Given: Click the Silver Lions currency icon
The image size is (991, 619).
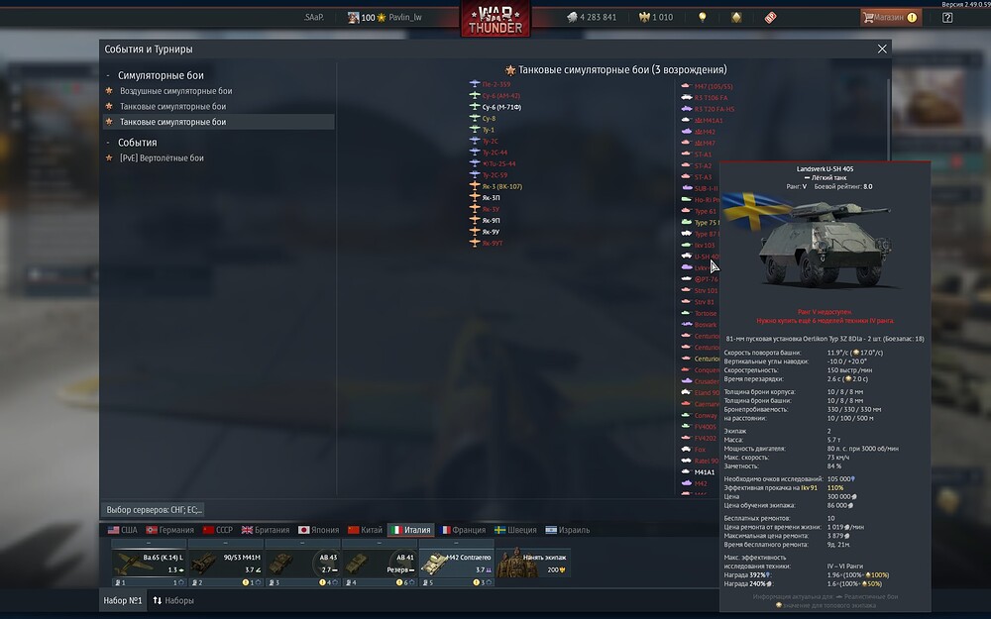Looking at the screenshot, I should (x=573, y=17).
